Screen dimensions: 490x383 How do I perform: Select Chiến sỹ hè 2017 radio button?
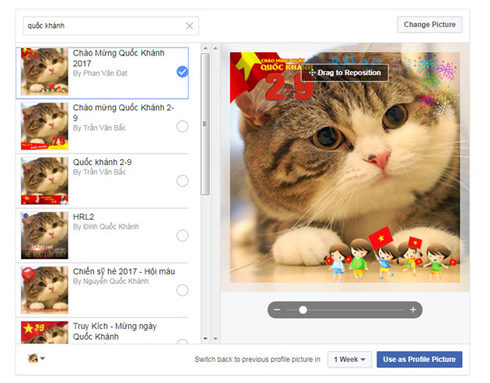(x=182, y=290)
